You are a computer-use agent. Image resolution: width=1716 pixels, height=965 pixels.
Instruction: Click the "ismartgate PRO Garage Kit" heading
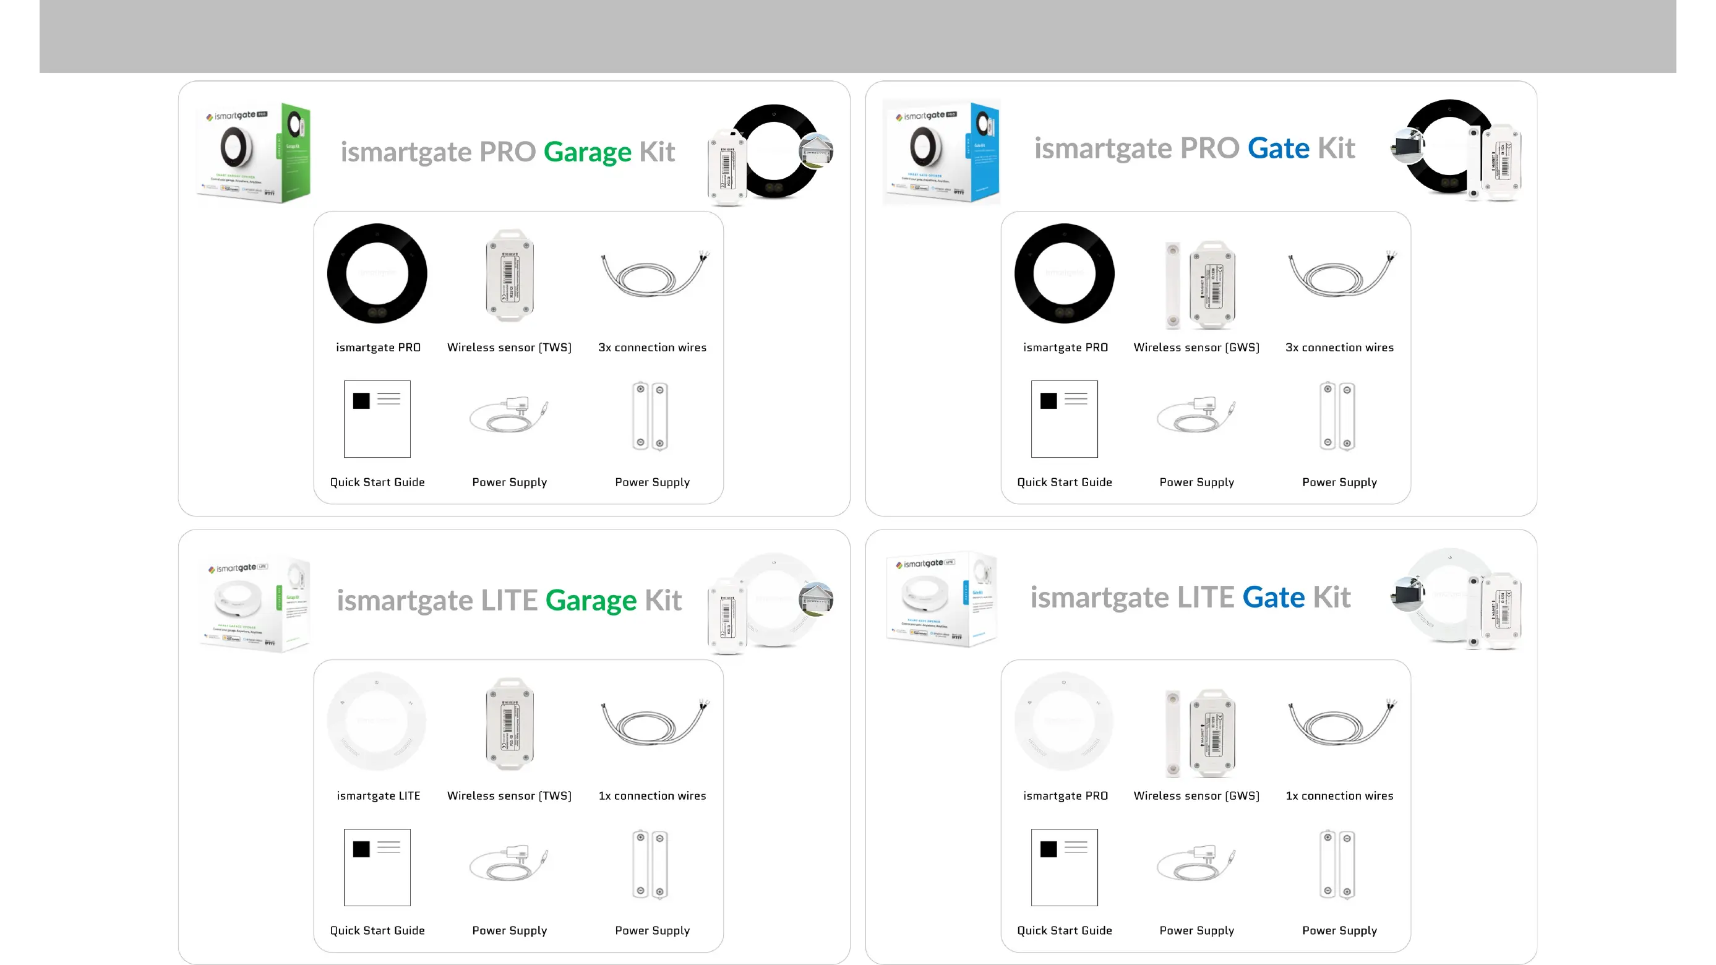[508, 152]
